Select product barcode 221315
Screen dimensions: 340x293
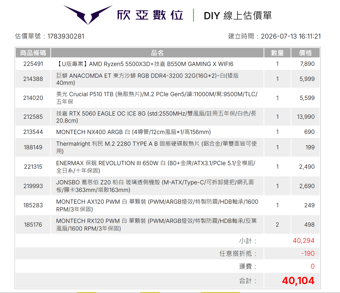click(x=33, y=167)
